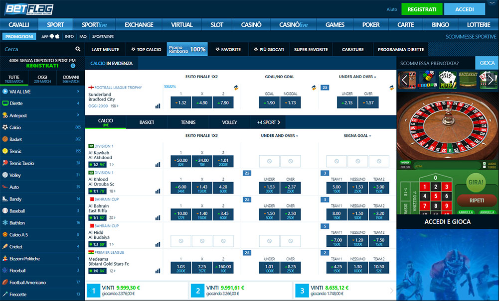Open Calcio in the sports sidebar
The height and width of the screenshot is (301, 499).
[x=42, y=127]
